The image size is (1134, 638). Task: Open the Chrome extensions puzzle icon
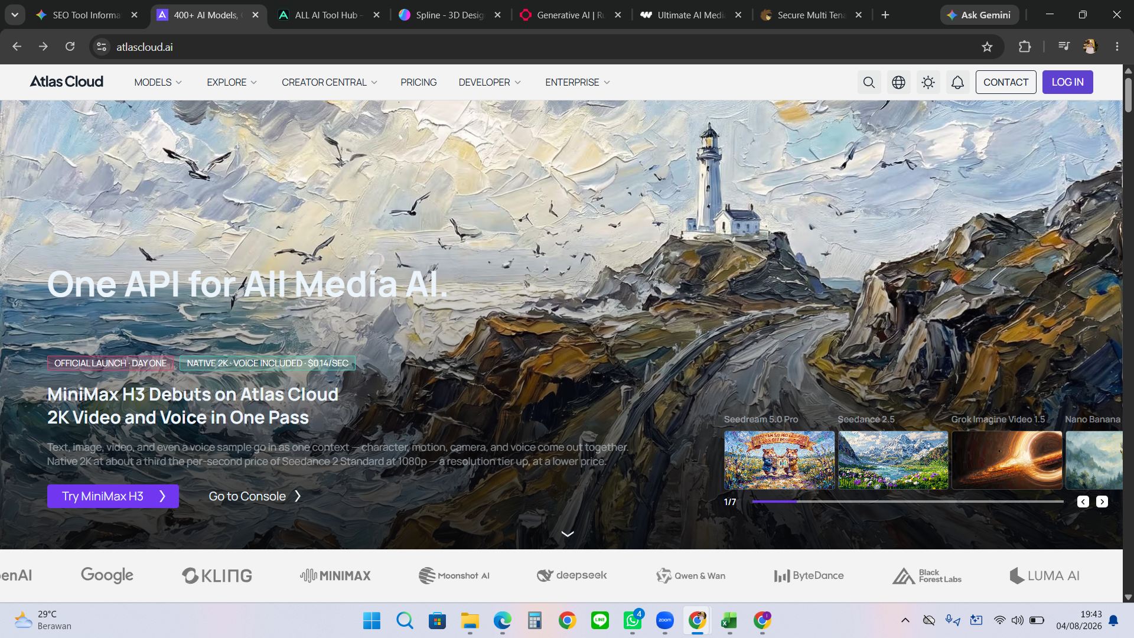click(x=1025, y=47)
